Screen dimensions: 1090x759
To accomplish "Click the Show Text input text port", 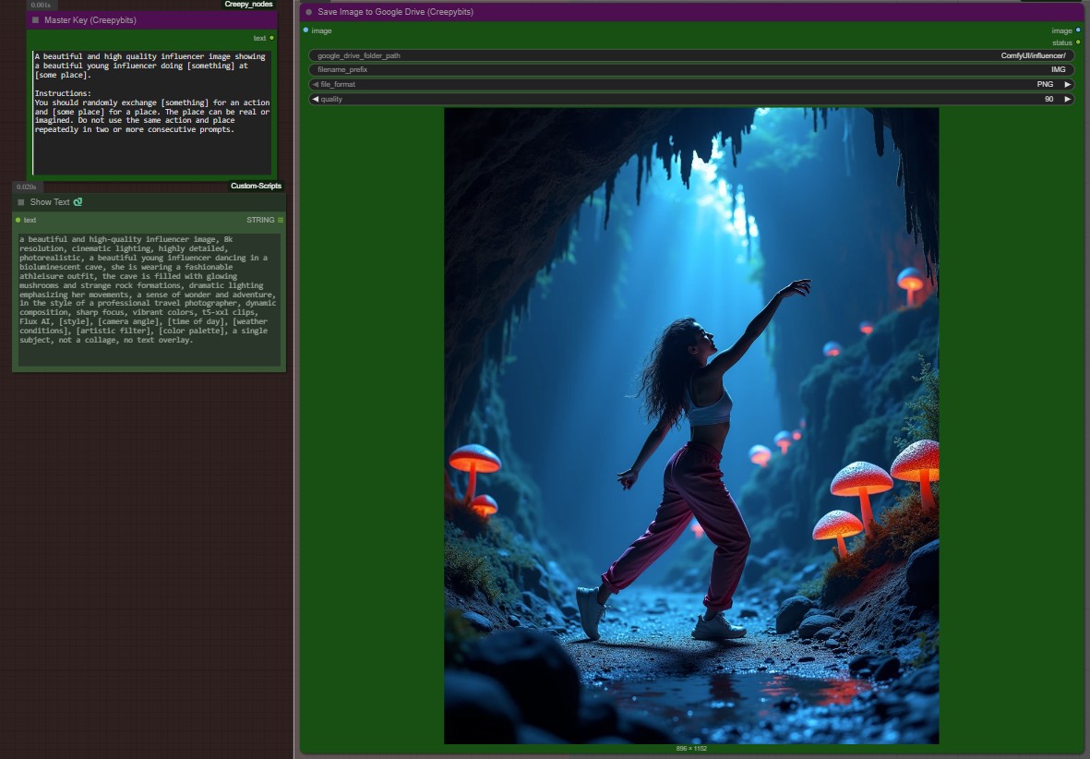I will (x=18, y=220).
